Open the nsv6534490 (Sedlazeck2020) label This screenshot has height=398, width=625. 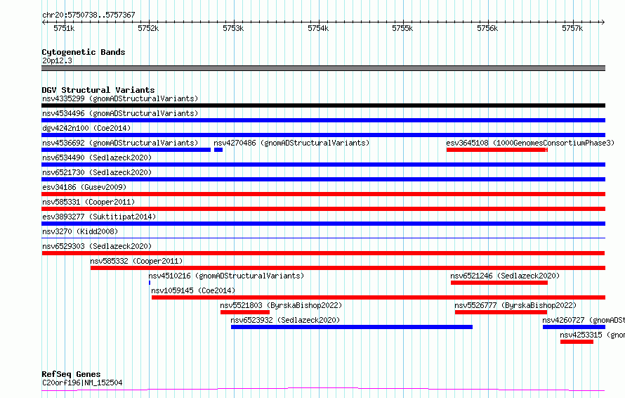97,158
